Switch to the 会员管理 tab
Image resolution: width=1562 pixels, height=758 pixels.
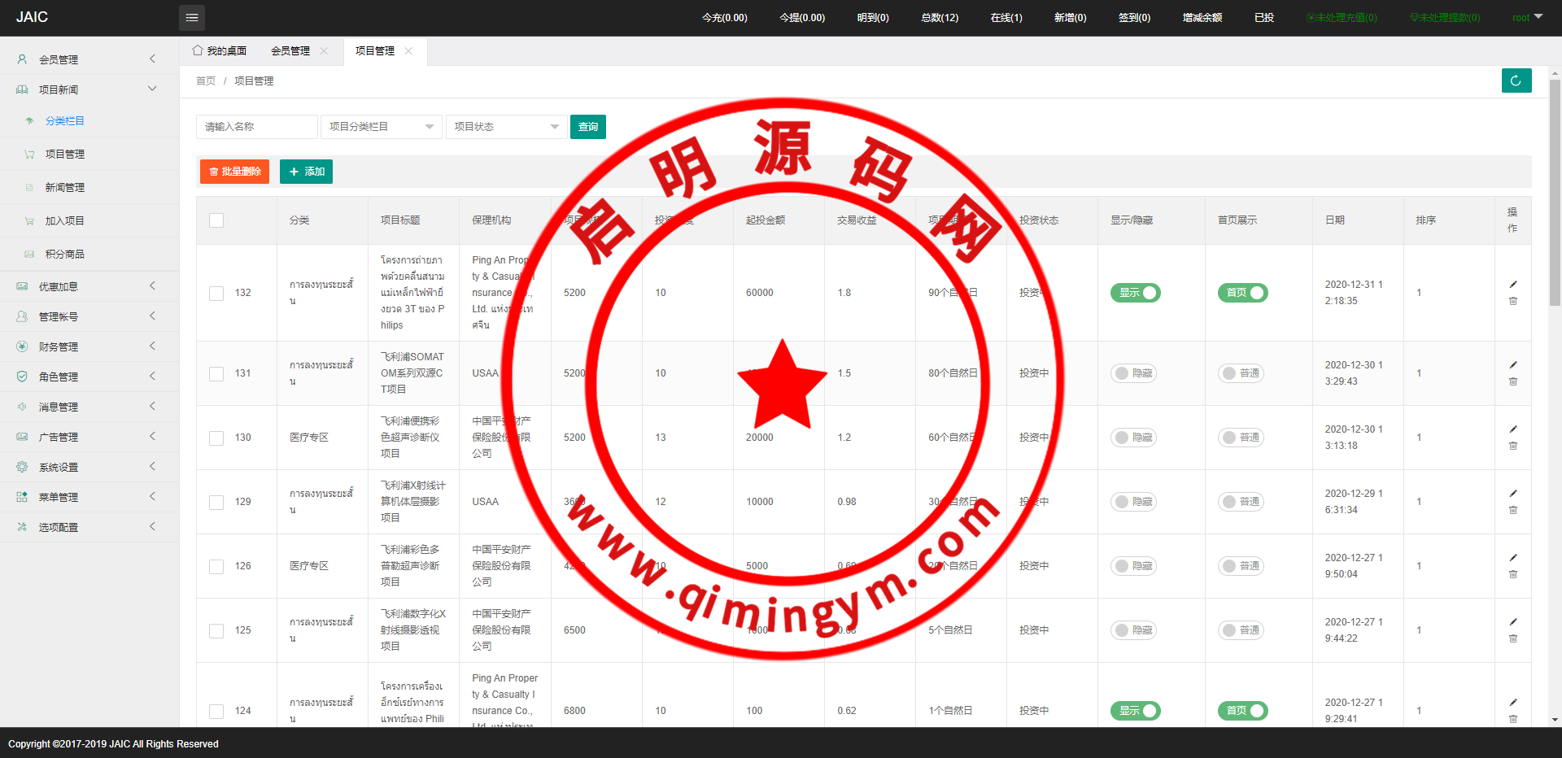[290, 51]
